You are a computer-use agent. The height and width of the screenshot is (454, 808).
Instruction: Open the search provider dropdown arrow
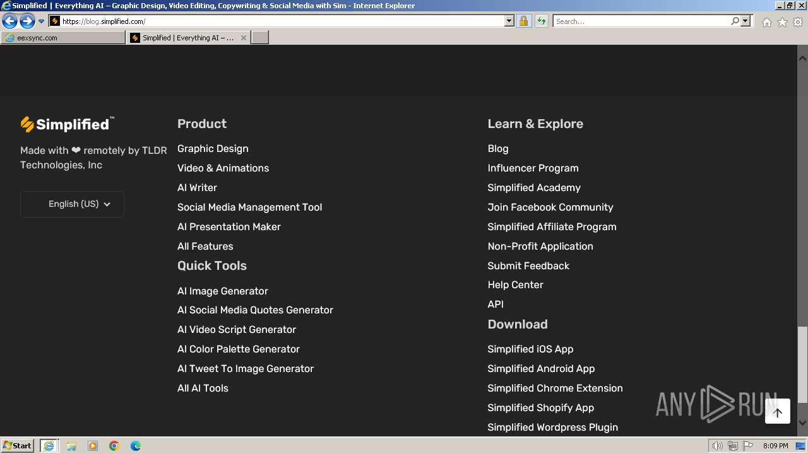[746, 21]
